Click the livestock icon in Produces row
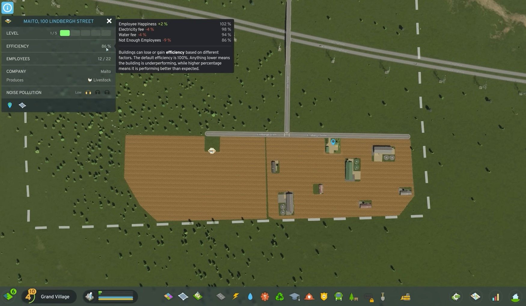The image size is (526, 306). (x=90, y=80)
